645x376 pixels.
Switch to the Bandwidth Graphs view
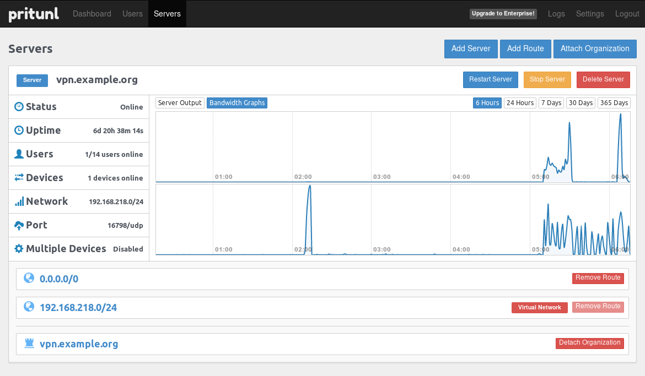pyautogui.click(x=237, y=103)
